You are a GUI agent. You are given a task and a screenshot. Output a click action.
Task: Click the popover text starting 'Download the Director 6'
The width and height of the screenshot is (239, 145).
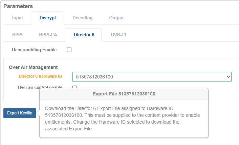(x=123, y=119)
